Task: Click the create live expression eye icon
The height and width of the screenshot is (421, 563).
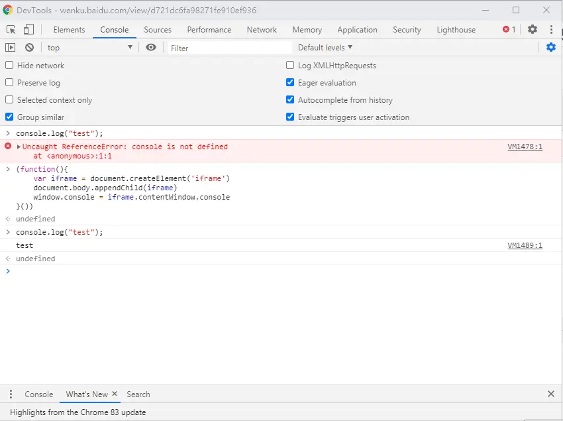Action: pos(151,47)
